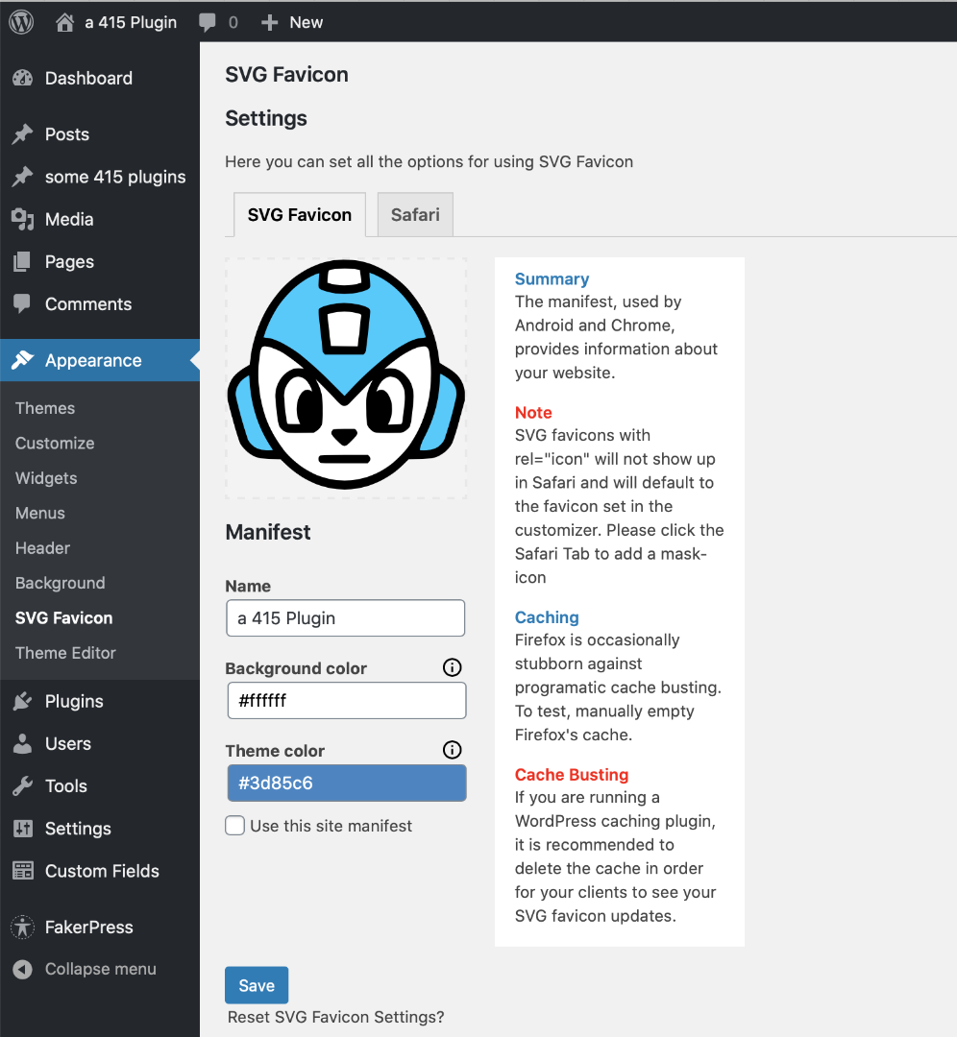This screenshot has width=957, height=1037.
Task: Click the plus New icon
Action: point(269,22)
